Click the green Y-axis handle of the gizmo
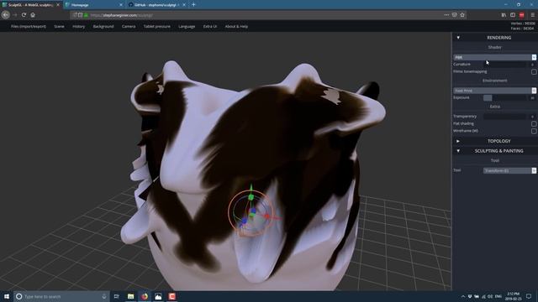Viewport: 538px width, 302px height. coord(251,197)
